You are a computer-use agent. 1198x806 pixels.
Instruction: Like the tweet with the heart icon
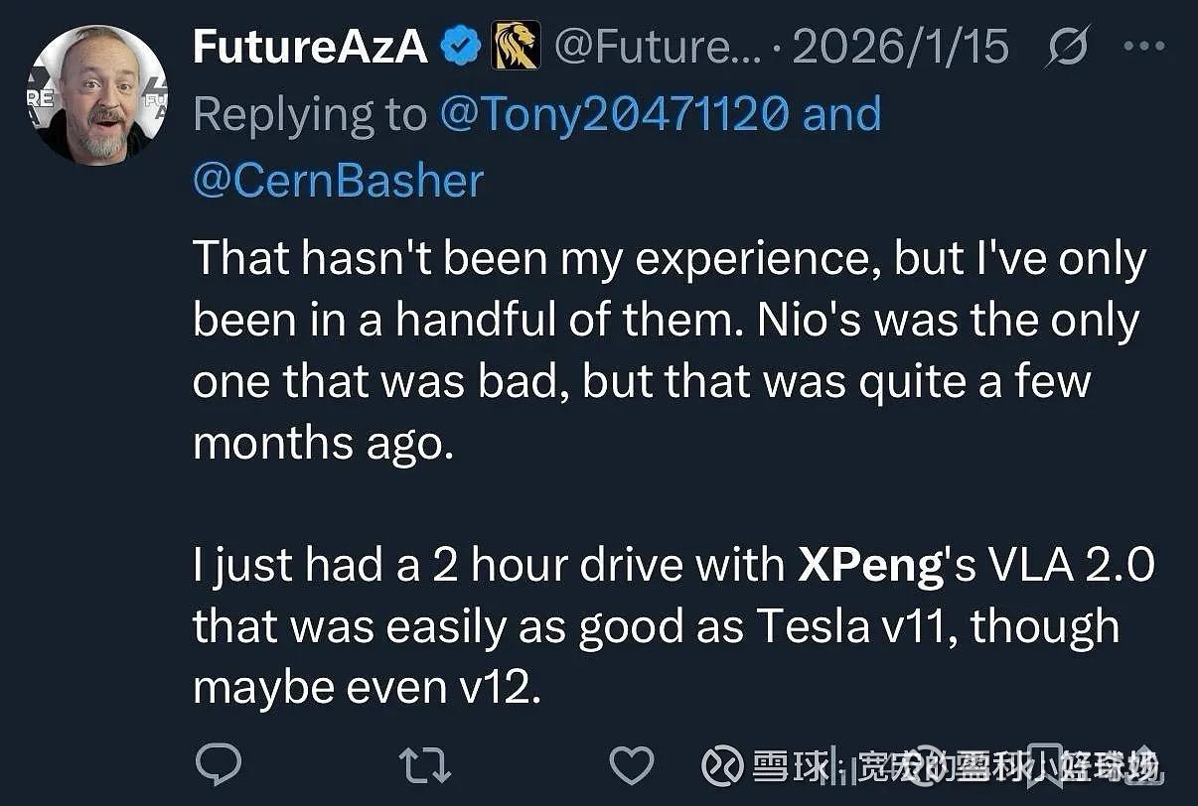631,765
